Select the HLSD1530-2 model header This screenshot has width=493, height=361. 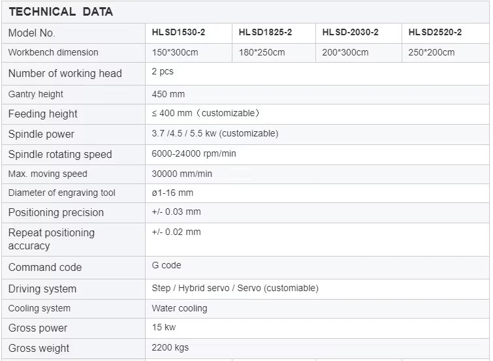pos(178,32)
